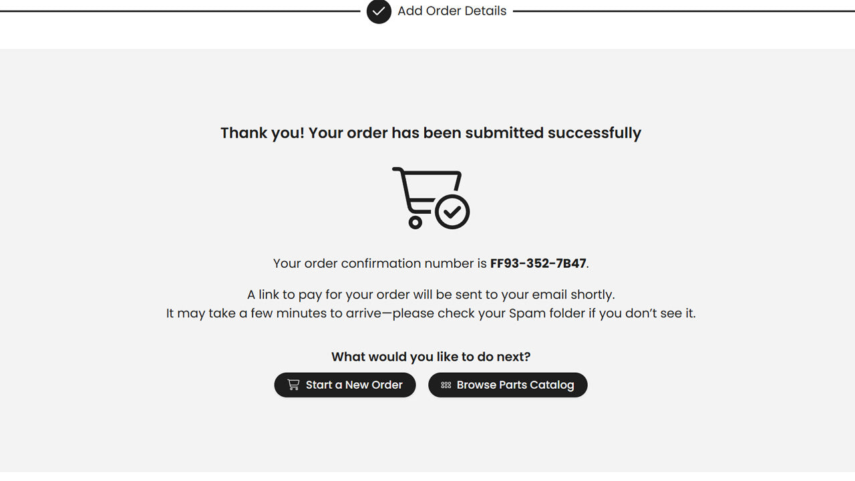Viewport: 855px width, 481px height.
Task: Click the word "Spam" in the notice
Action: tap(528, 313)
